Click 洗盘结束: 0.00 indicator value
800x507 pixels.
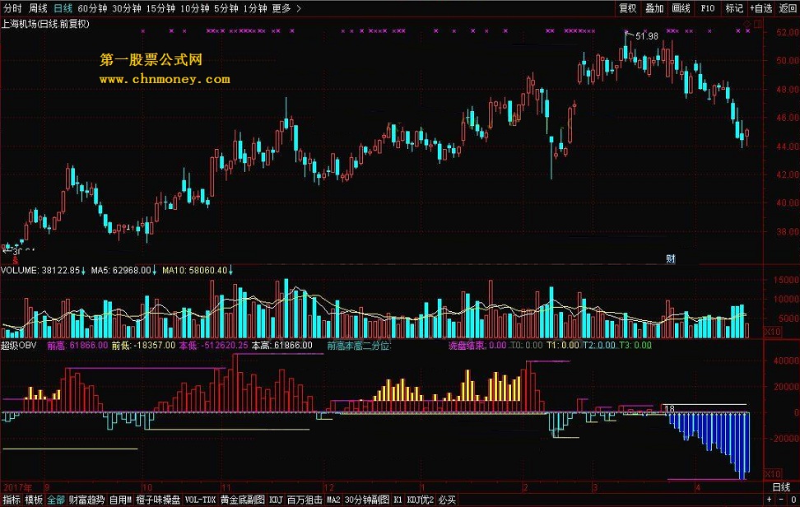(477, 346)
